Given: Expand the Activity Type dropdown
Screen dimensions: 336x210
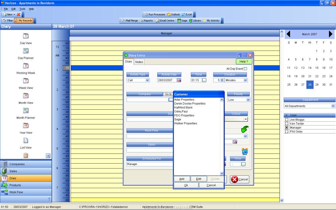Looking at the screenshot, I should tap(148, 80).
